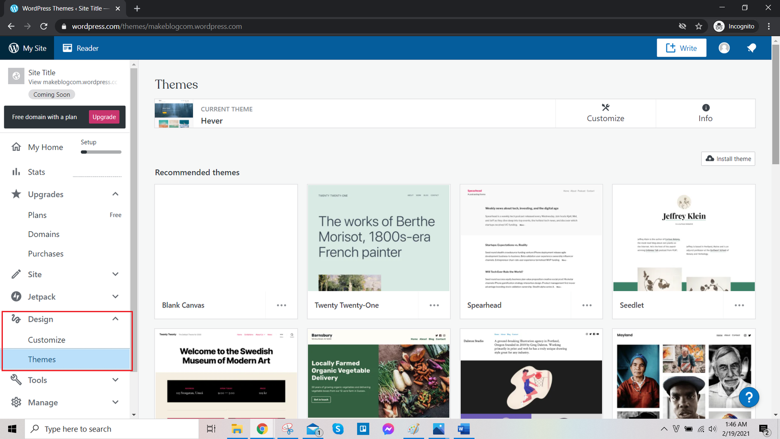Screen dimensions: 780x439
Task: Reload the page with the refresh icon
Action: click(43, 26)
